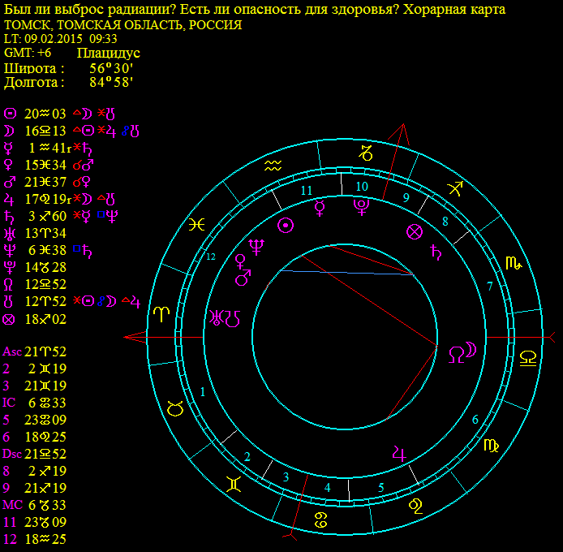This screenshot has height=552, width=563.
Task: Click house number 10 in the wheel
Action: (362, 187)
